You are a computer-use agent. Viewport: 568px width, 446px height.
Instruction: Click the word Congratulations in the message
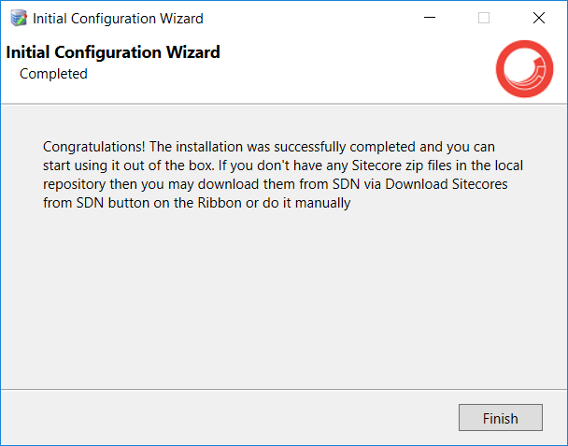(93, 147)
